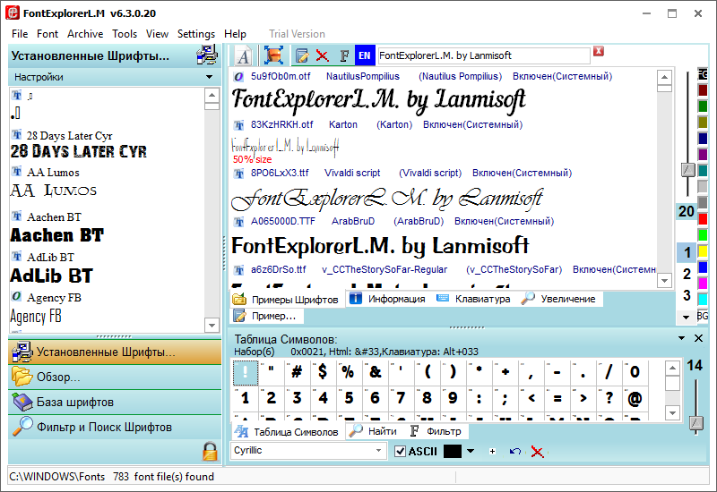Click the Пример… button
This screenshot has height=492, width=717.
tap(265, 316)
